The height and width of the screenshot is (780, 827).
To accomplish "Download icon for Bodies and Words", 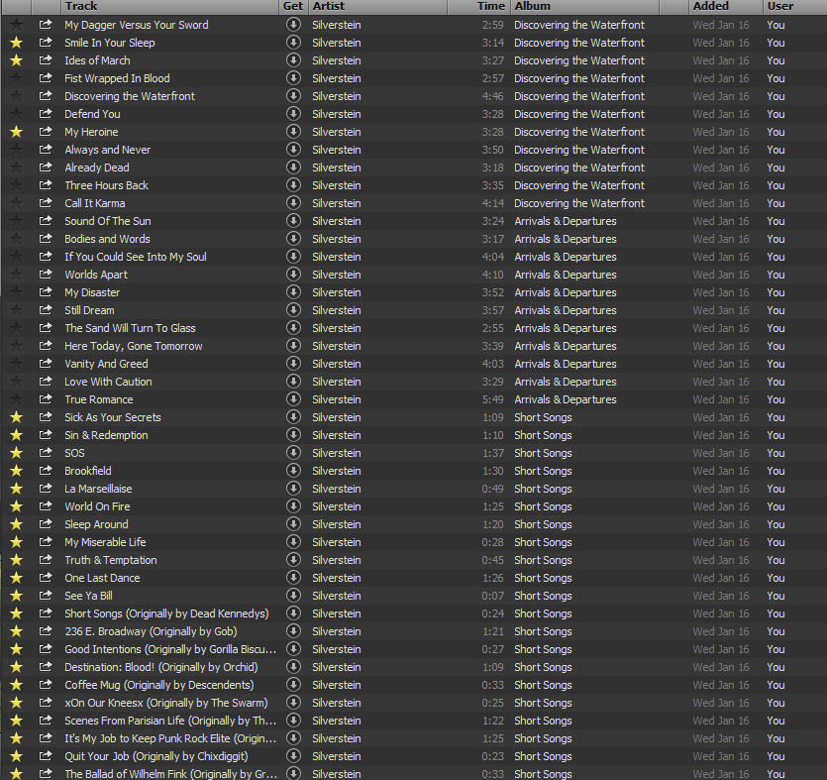I will 293,239.
